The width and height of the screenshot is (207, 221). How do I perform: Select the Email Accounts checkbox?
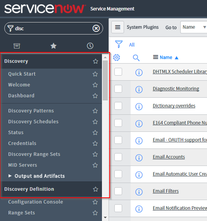pos(118,157)
